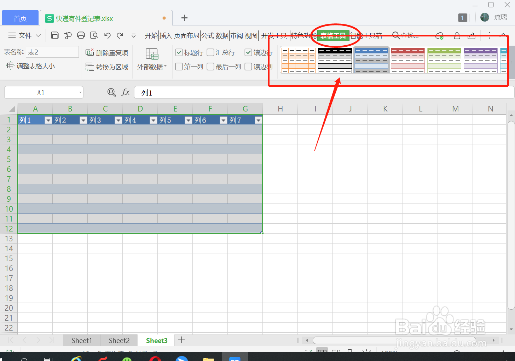Screen dimensions: 515x361
Task: Open filter dropdown for 列7
Action: pyautogui.click(x=258, y=120)
